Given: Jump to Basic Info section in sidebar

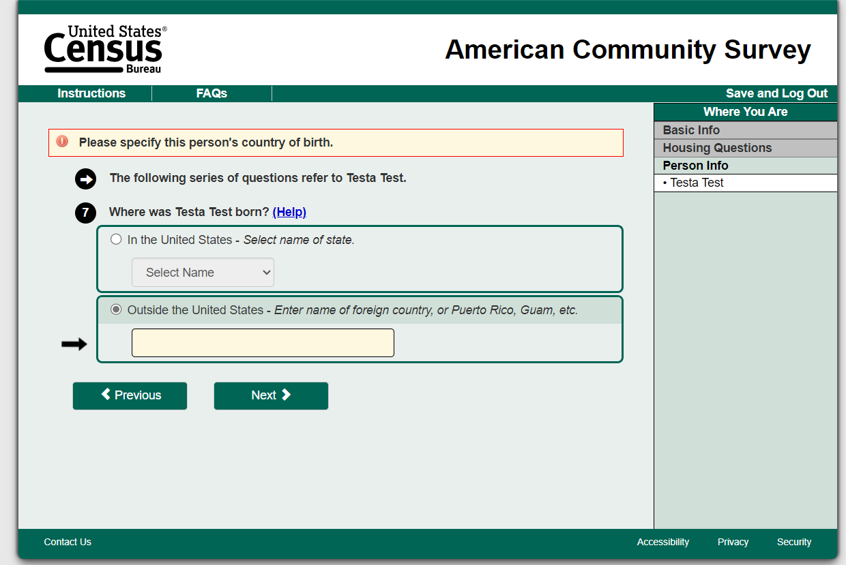Looking at the screenshot, I should click(x=691, y=130).
